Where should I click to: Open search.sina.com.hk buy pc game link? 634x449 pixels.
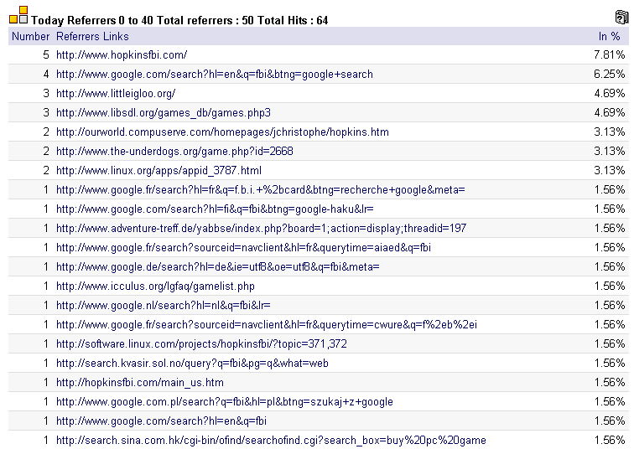[271, 441]
